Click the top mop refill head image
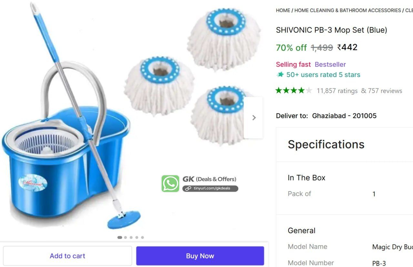This screenshot has width=413, height=267. 224,39
